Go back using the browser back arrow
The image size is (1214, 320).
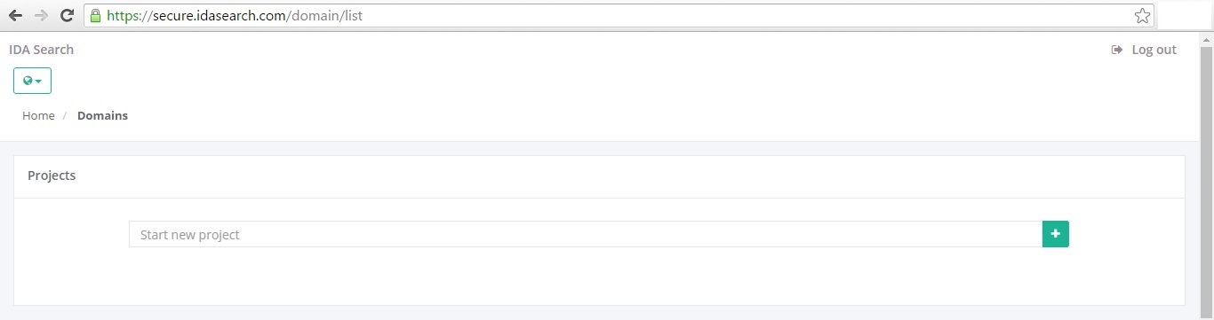15,16
